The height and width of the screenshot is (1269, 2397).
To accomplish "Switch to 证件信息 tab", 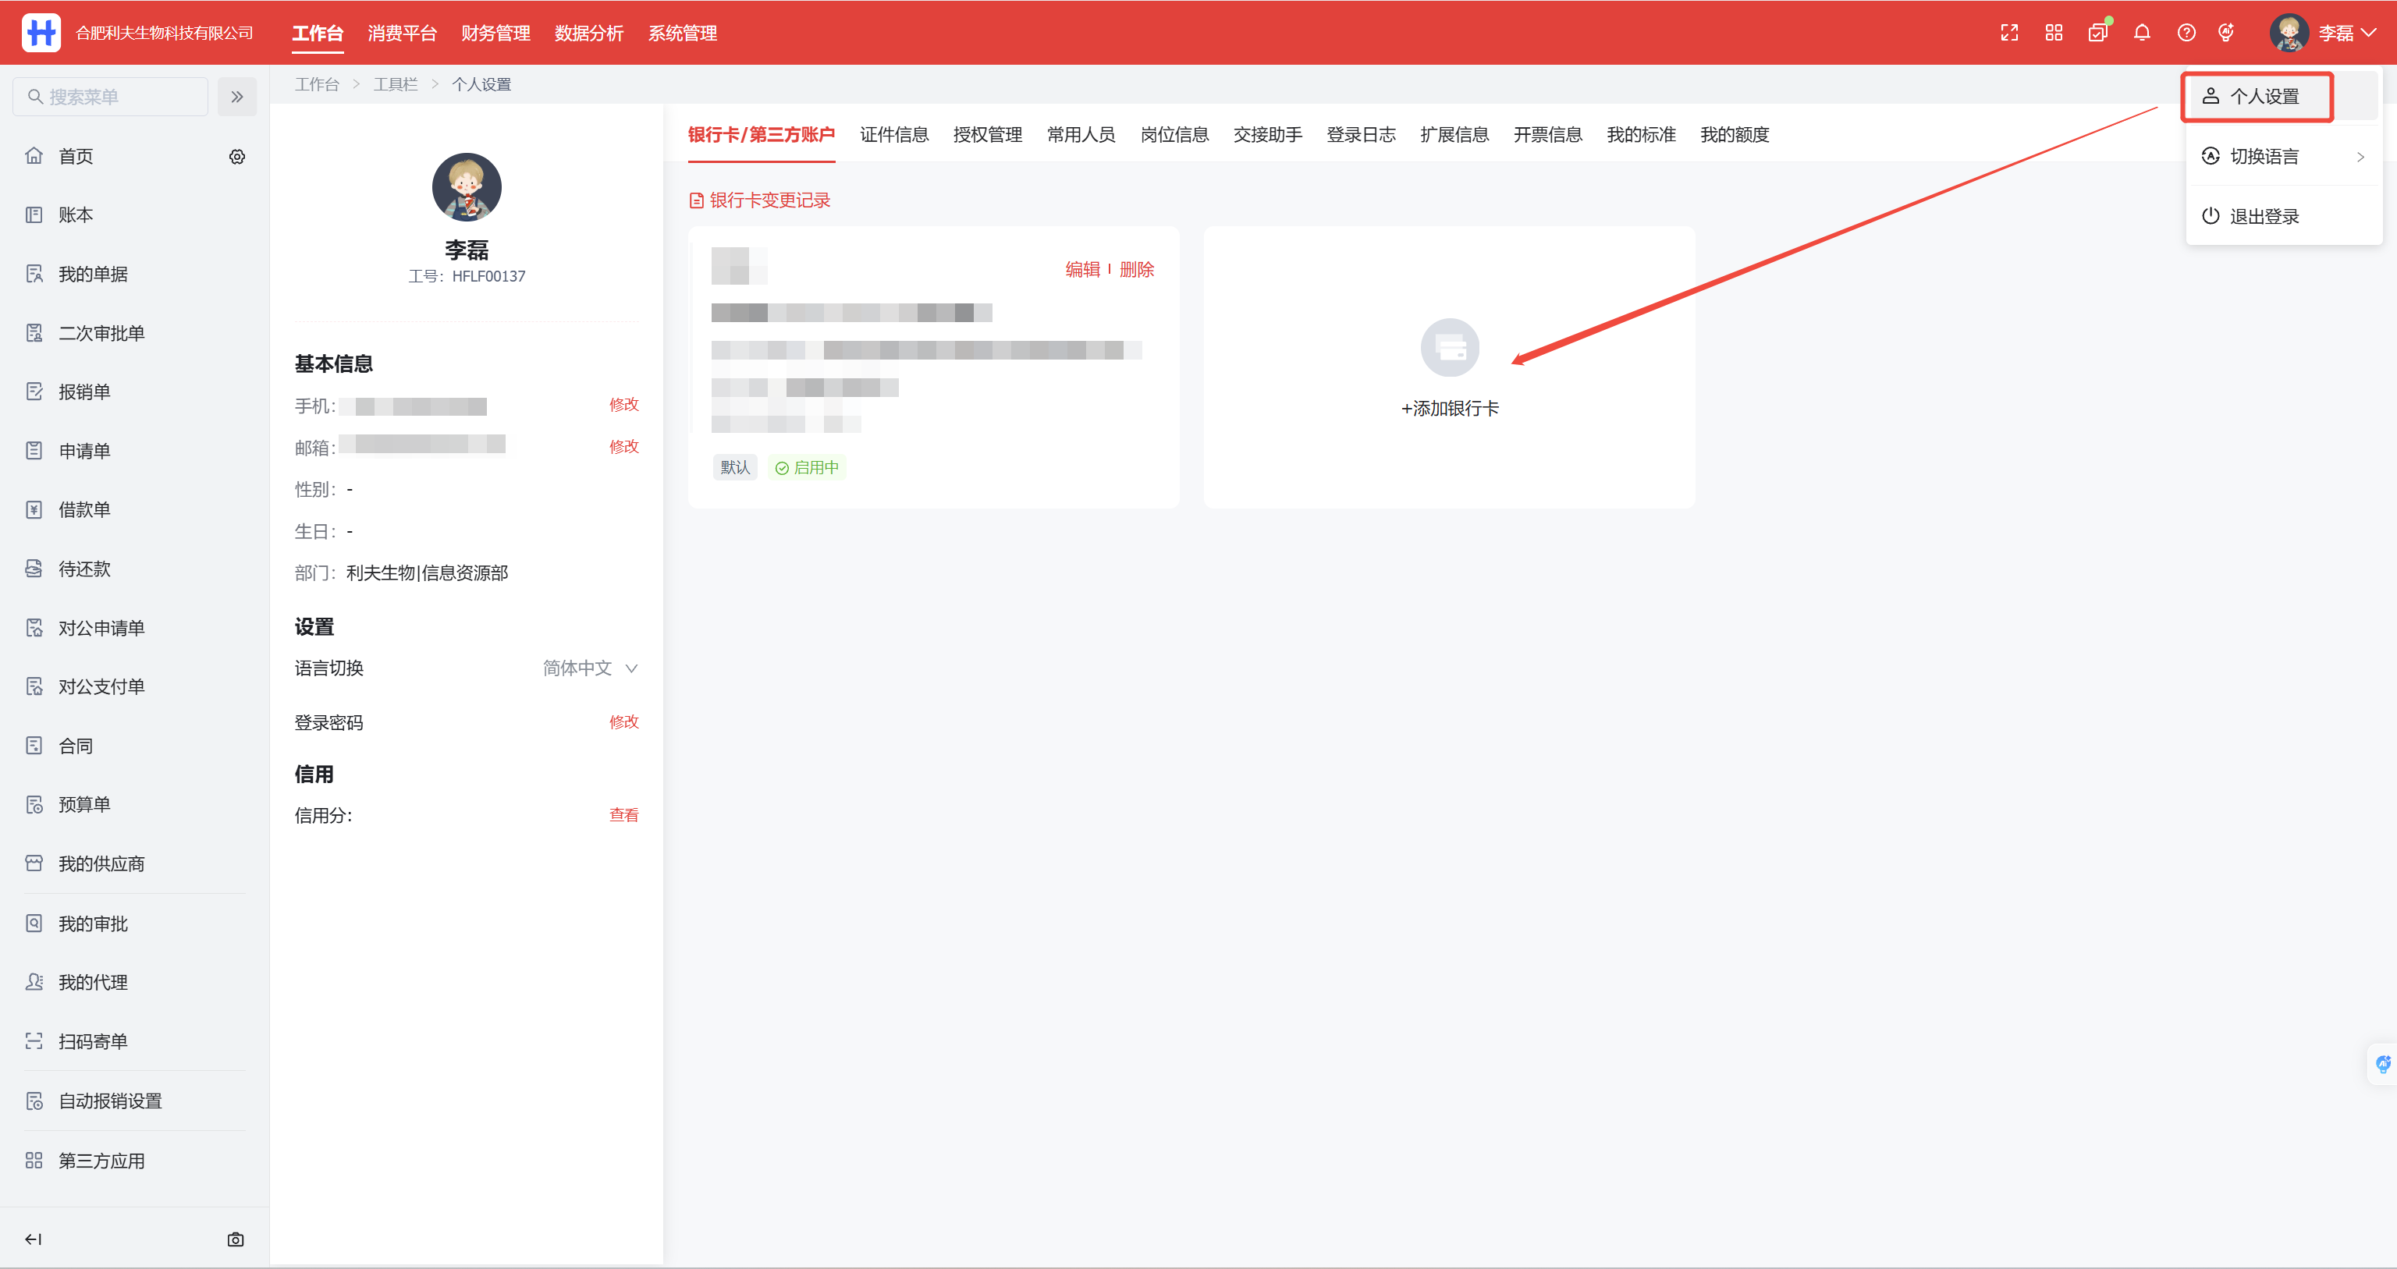I will (x=893, y=135).
